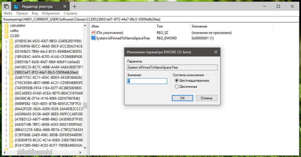
Task: Click the calculator key folder icon
Action: coord(7,25)
